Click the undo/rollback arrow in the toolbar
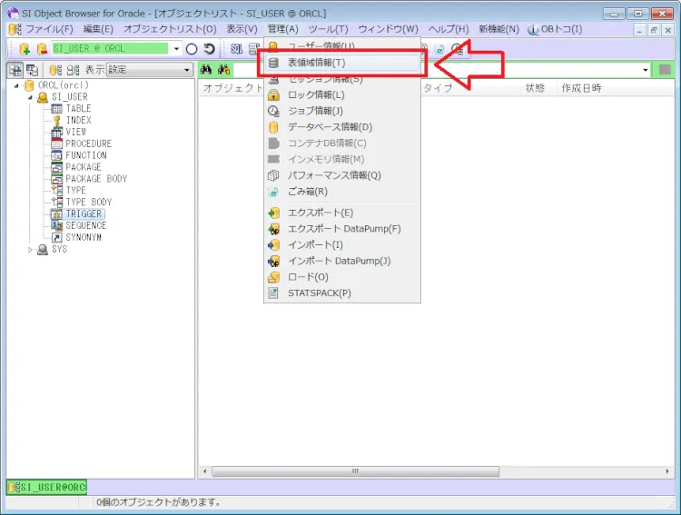681x515 pixels. click(210, 49)
